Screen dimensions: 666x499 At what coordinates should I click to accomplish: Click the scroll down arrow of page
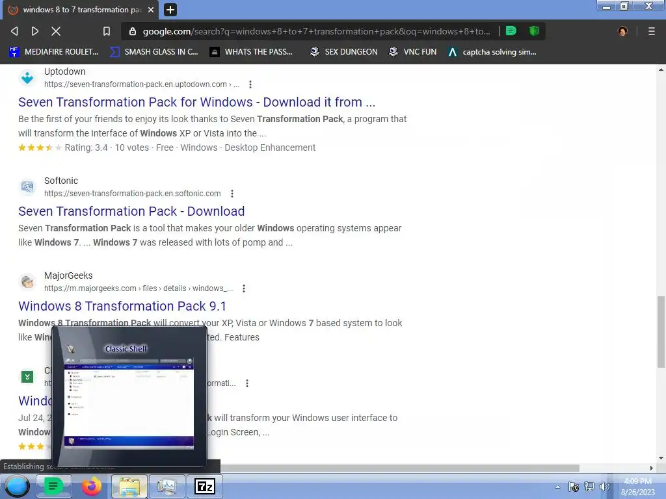(661, 458)
